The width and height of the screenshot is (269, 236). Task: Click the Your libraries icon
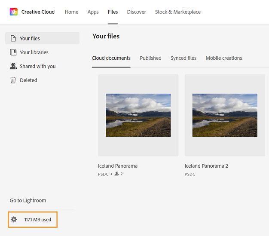click(13, 52)
